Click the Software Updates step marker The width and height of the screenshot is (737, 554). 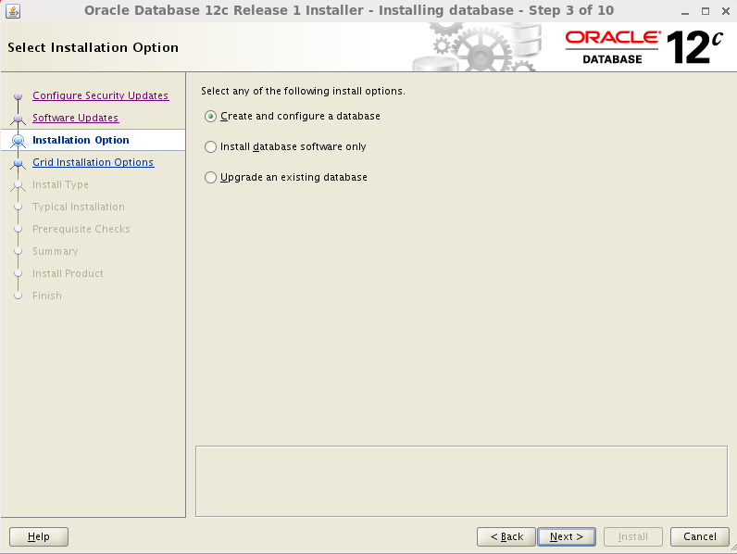pos(19,119)
